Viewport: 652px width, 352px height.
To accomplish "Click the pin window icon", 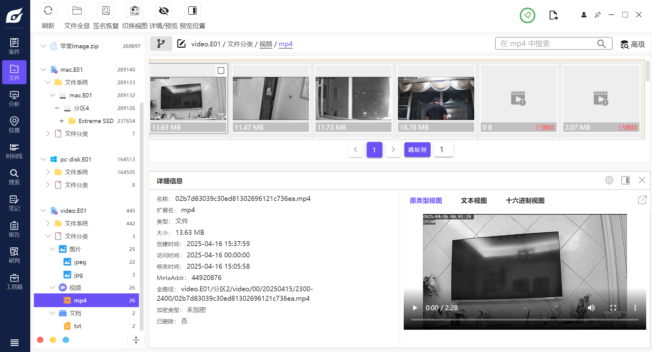I will pyautogui.click(x=598, y=15).
